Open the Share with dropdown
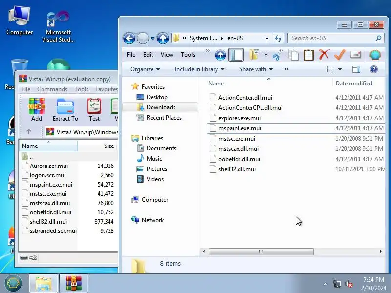The image size is (391, 293). click(x=256, y=69)
